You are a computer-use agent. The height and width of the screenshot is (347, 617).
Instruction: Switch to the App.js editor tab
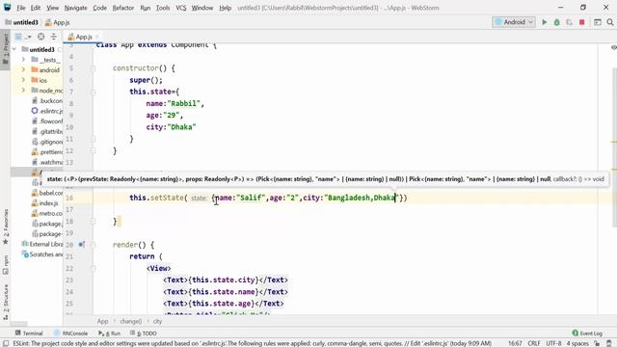[x=82, y=37]
